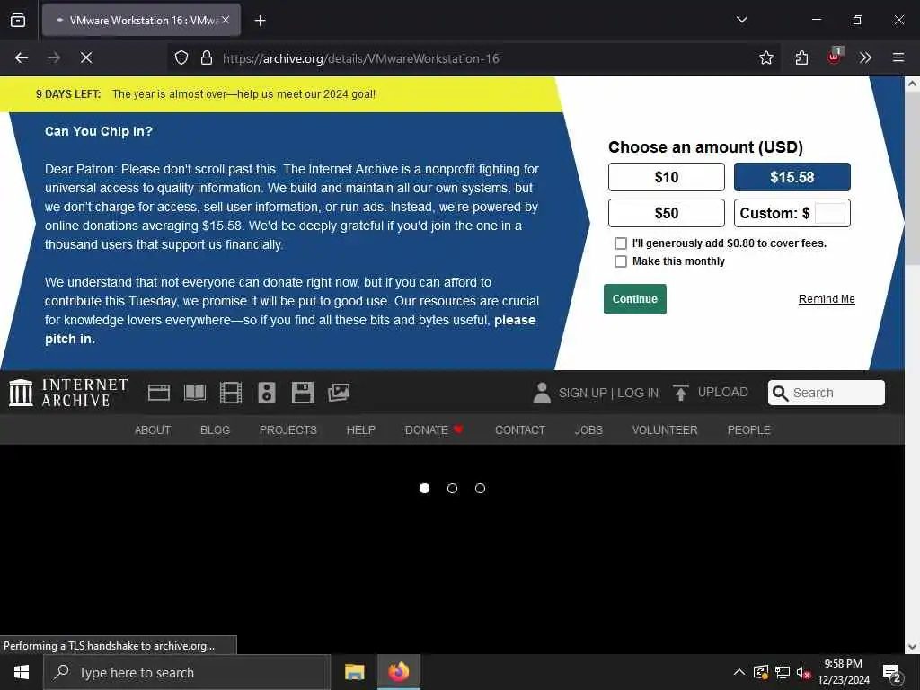Open the Texts book icon
920x690 pixels.
tap(195, 393)
